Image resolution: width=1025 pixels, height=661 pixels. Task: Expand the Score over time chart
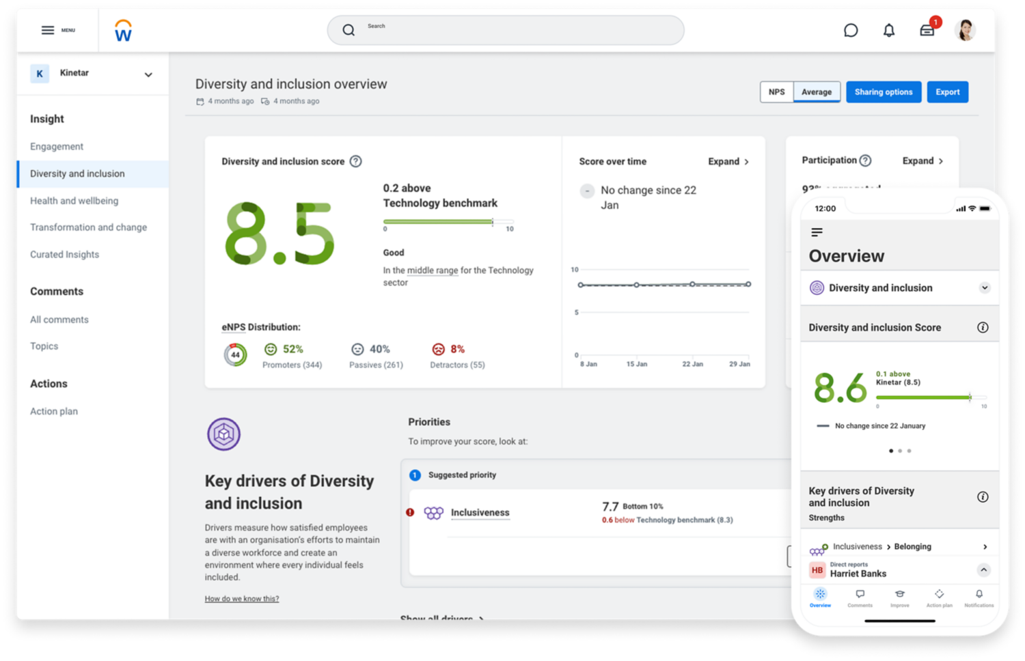coord(728,161)
